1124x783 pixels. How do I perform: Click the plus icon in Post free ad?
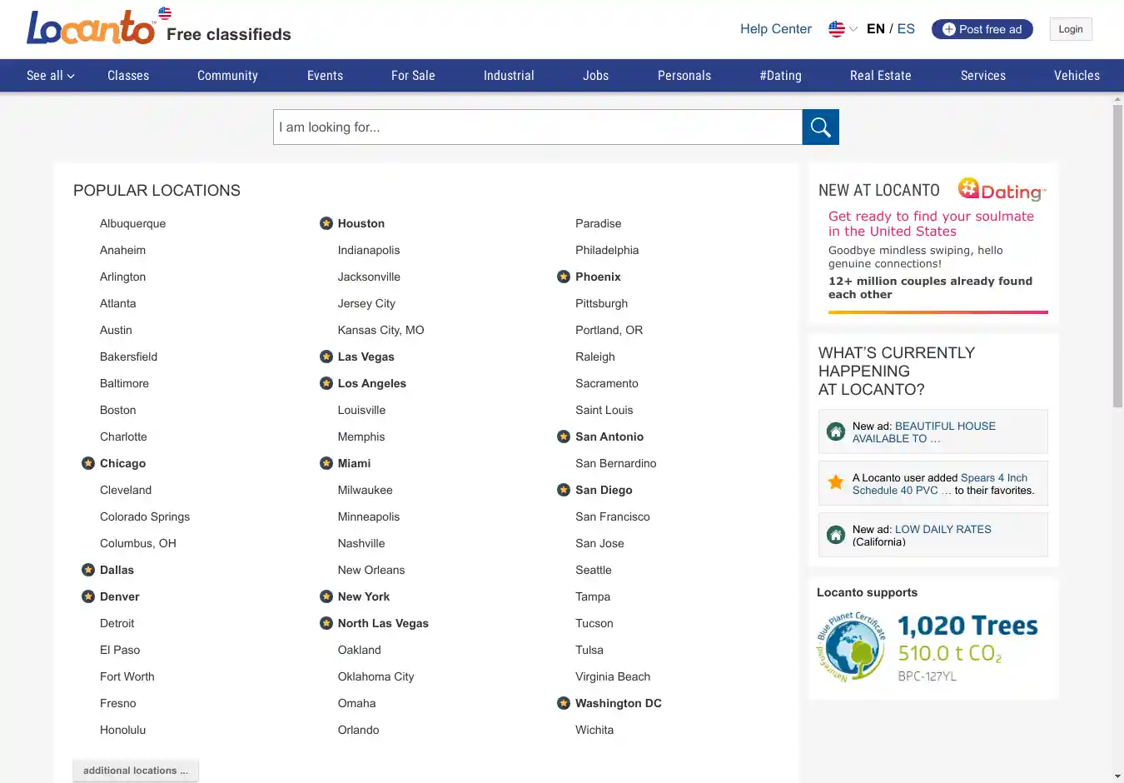click(x=948, y=29)
